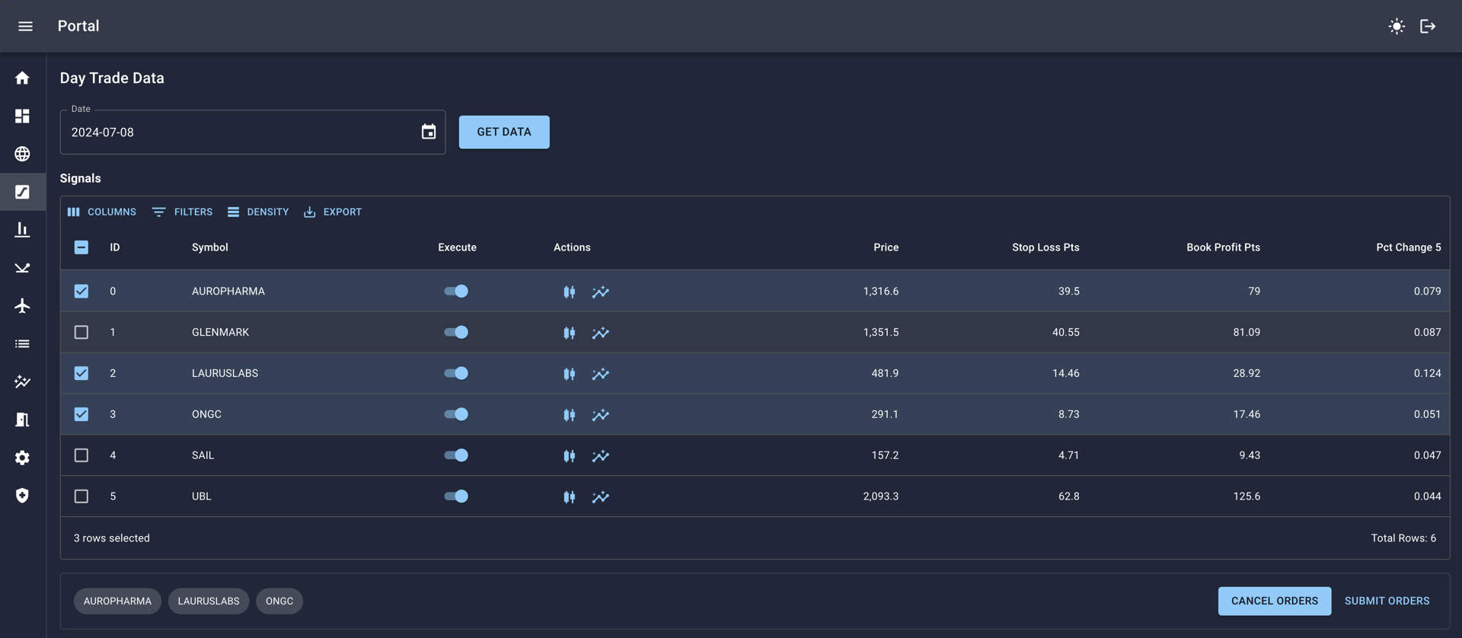1462x638 pixels.
Task: Disable the Execute switch for GLENMARK
Action: (456, 332)
